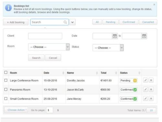The height and width of the screenshot is (122, 162).
Task: Filter by Cancelled bookings
Action: pos(148,22)
